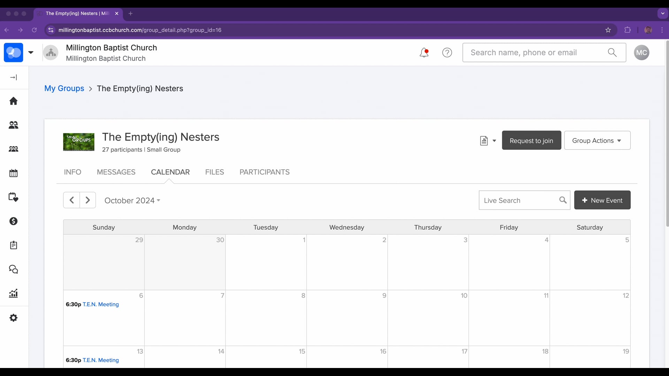This screenshot has height=376, width=669.
Task: Open the Groups sidebar icon
Action: tap(14, 149)
